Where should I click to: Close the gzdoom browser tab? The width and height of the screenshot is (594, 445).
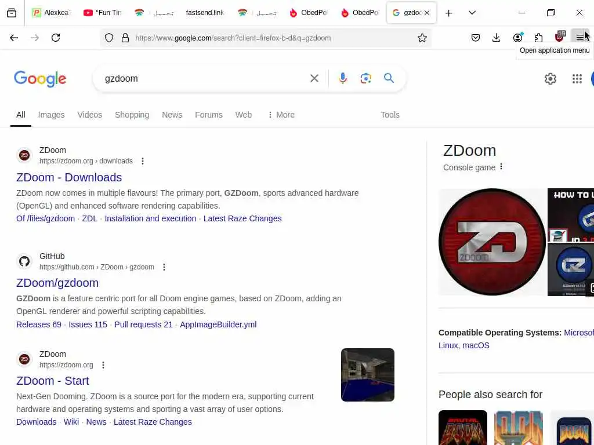coord(427,13)
